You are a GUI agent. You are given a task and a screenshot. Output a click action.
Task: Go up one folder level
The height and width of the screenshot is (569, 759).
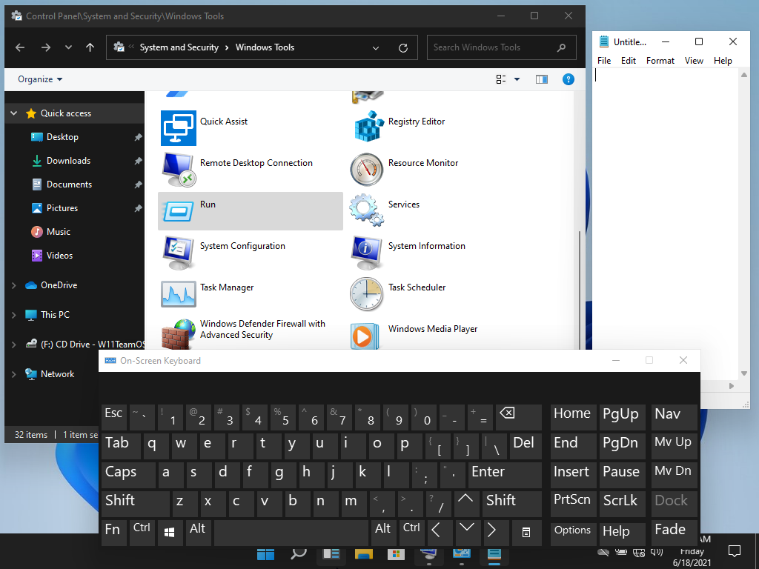[90, 47]
